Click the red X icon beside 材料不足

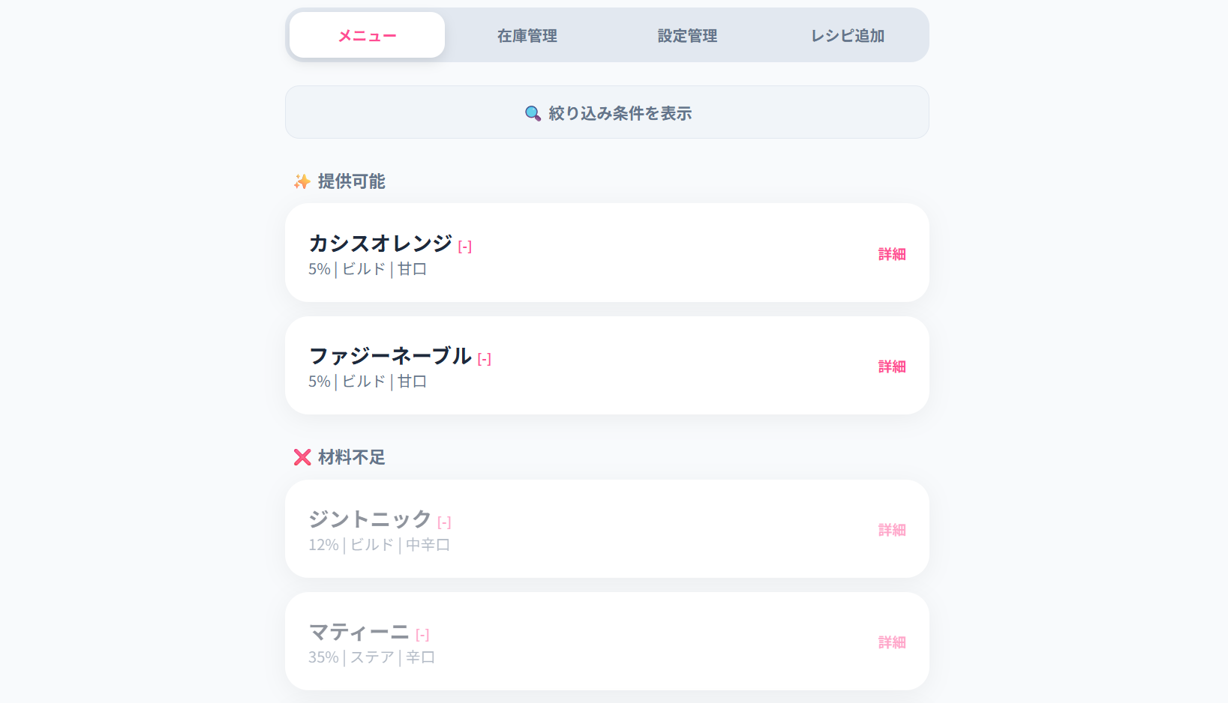302,457
